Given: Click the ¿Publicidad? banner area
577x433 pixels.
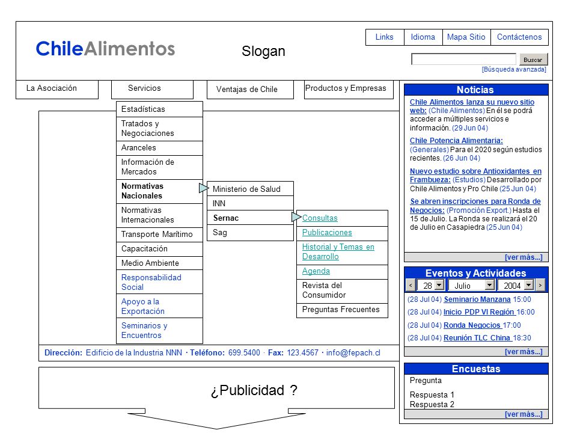Looking at the screenshot, I should pyautogui.click(x=216, y=388).
